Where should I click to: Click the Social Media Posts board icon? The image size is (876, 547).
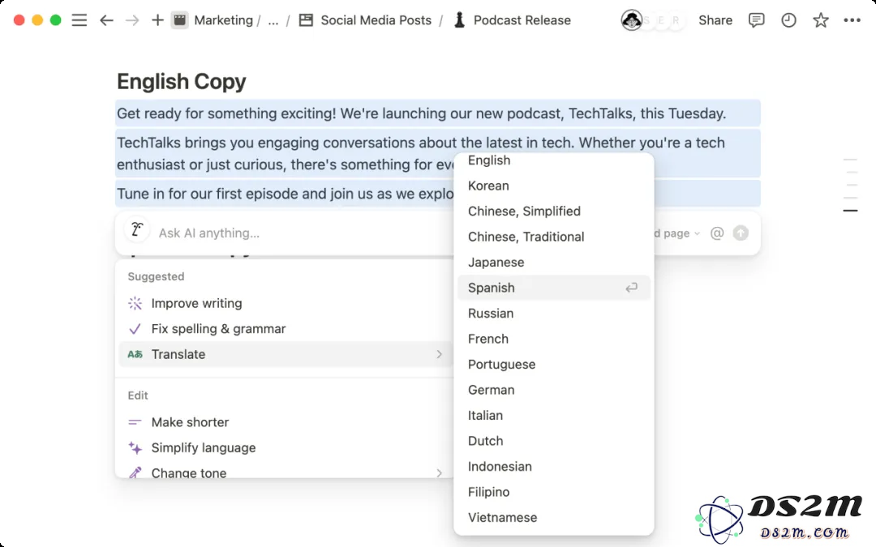tap(306, 20)
